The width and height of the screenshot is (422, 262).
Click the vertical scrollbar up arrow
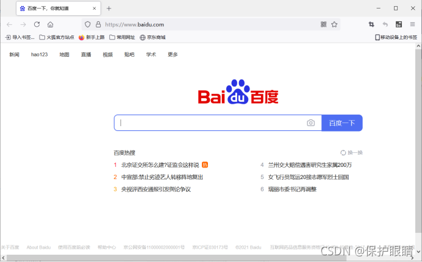(418, 46)
